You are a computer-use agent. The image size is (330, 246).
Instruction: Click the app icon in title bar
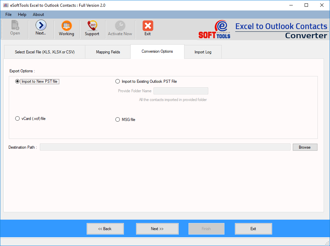[6, 5]
